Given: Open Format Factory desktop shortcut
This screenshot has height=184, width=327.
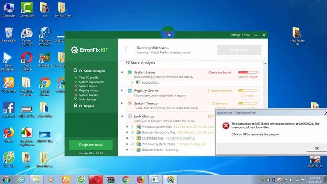Looking at the screenshot, I should [x=27, y=36].
